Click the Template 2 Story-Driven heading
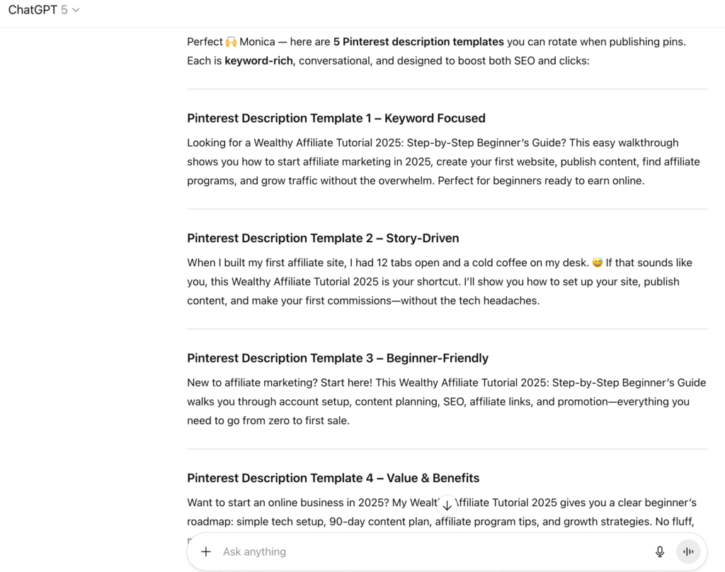 point(323,238)
